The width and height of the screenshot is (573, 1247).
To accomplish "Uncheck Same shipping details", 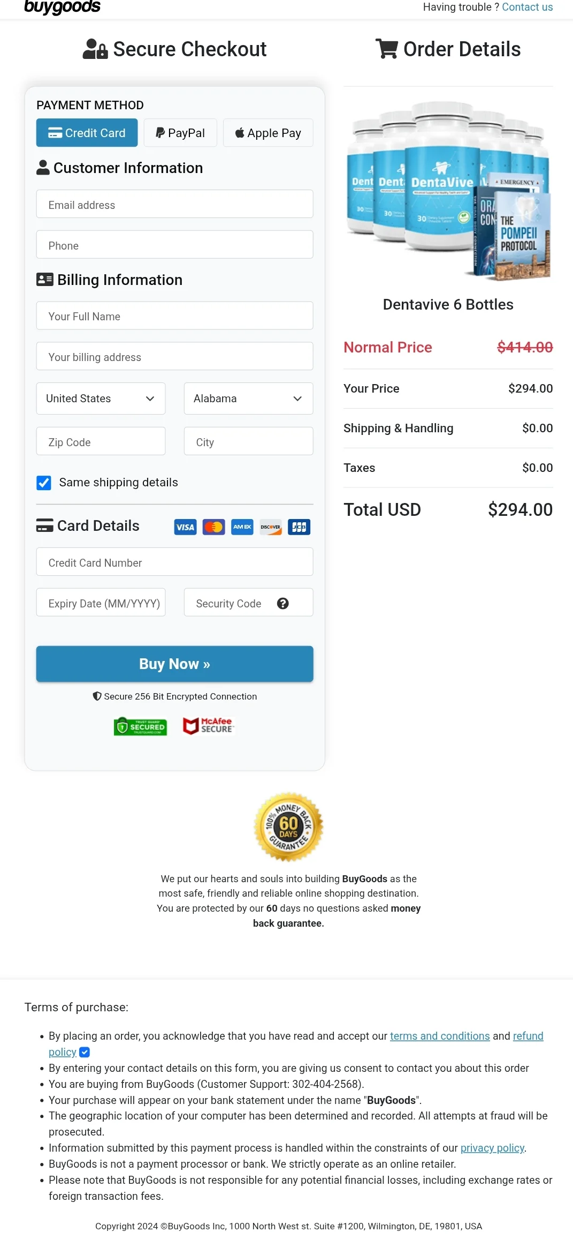I will click(x=43, y=483).
